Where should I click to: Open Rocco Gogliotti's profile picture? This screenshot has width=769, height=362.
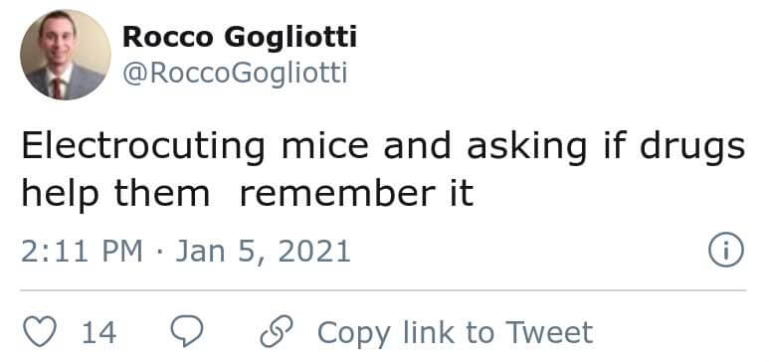(66, 55)
